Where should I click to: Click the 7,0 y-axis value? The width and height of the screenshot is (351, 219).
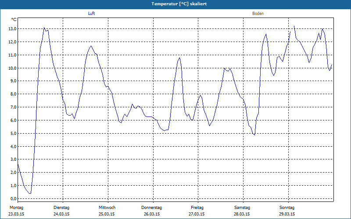click(13, 107)
